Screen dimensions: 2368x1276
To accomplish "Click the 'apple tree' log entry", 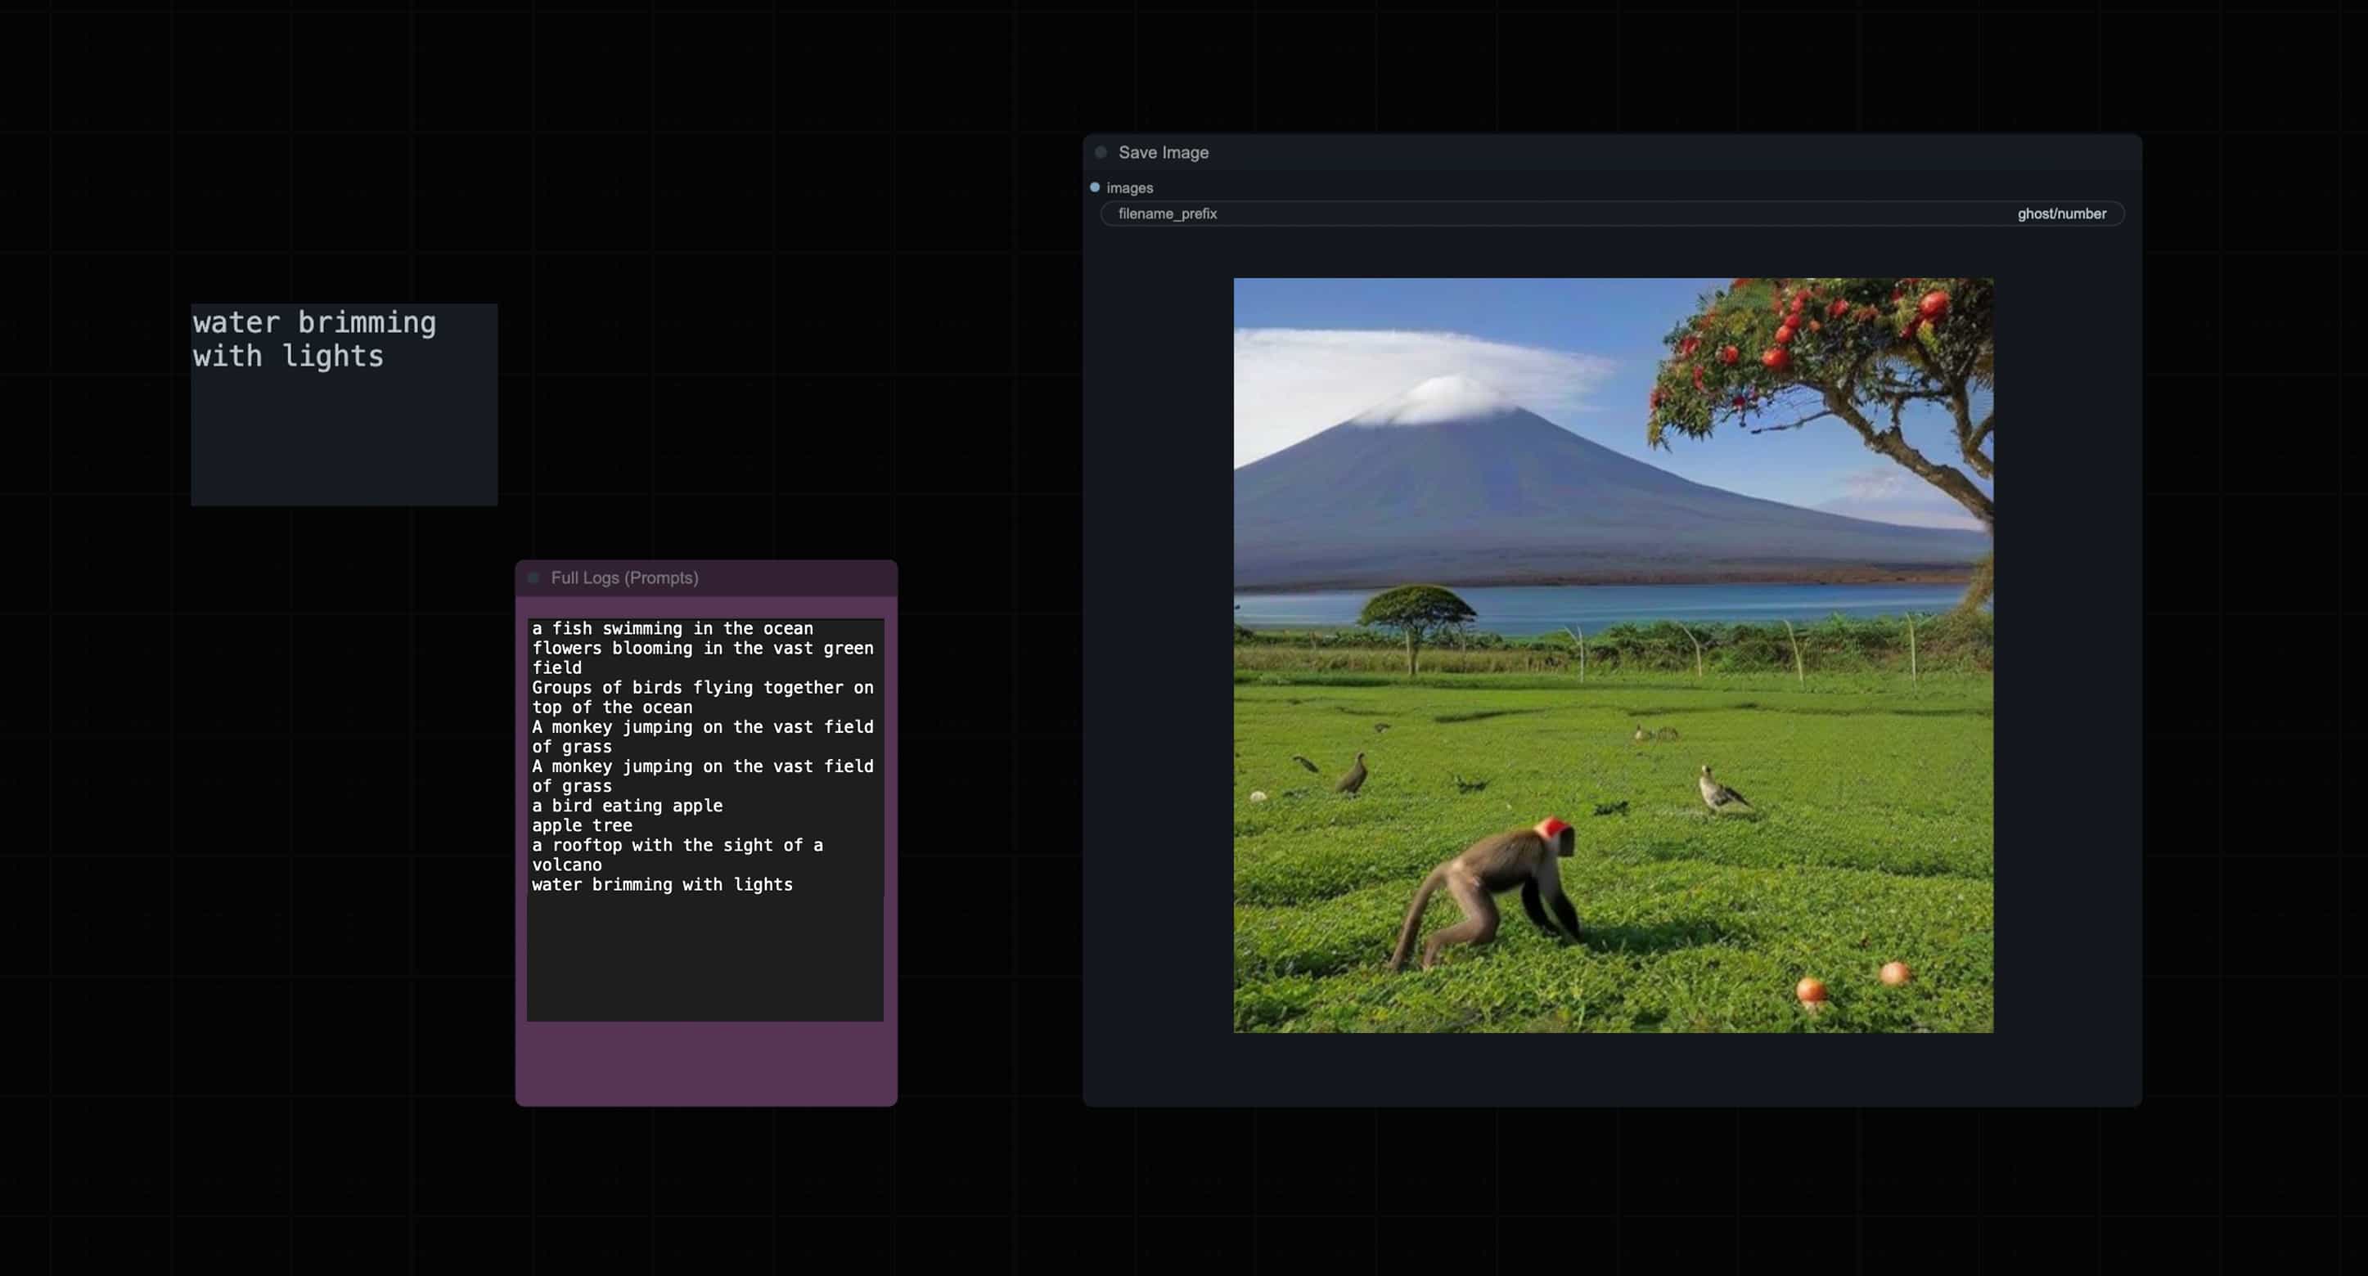I will coord(582,825).
